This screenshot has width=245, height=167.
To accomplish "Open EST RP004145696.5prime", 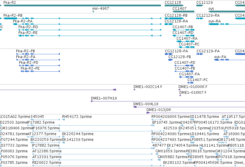I will click(213, 163).
